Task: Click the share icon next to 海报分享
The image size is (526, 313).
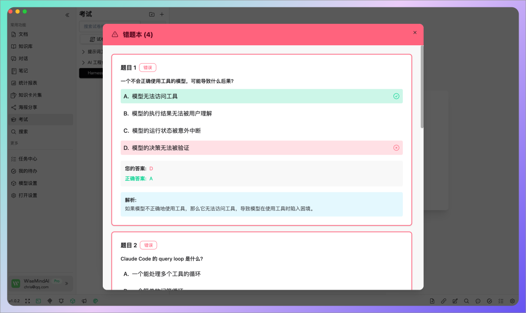Action: click(x=14, y=107)
